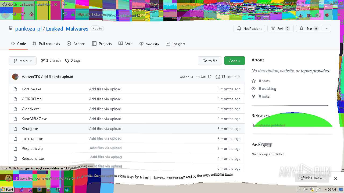The height and width of the screenshot is (193, 344).
Task: View 0 watching in About section
Action: click(264, 88)
